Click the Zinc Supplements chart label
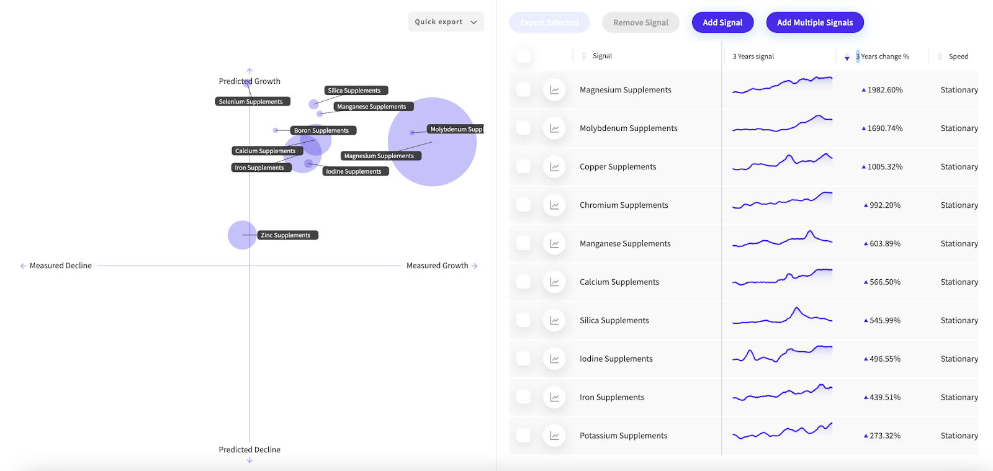 tap(287, 235)
